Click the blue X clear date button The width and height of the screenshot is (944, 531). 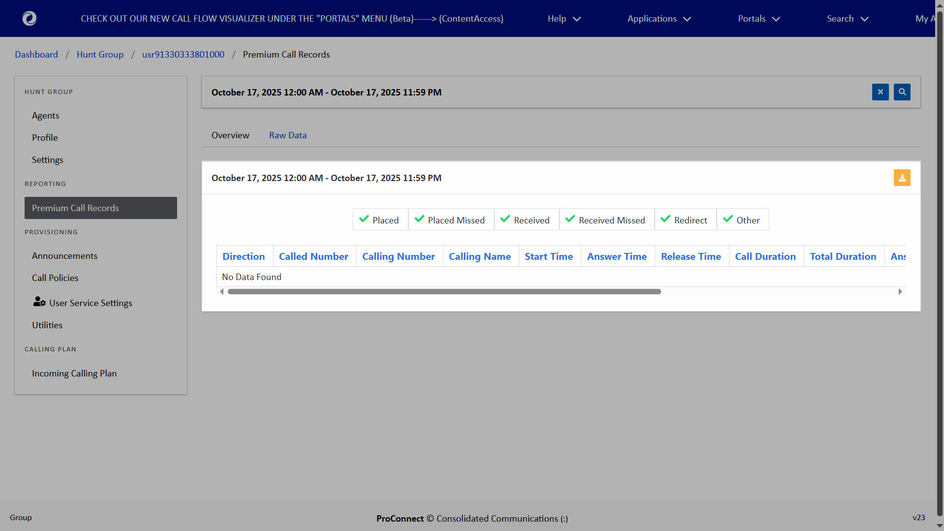click(880, 92)
